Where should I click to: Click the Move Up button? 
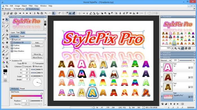(x=37, y=54)
